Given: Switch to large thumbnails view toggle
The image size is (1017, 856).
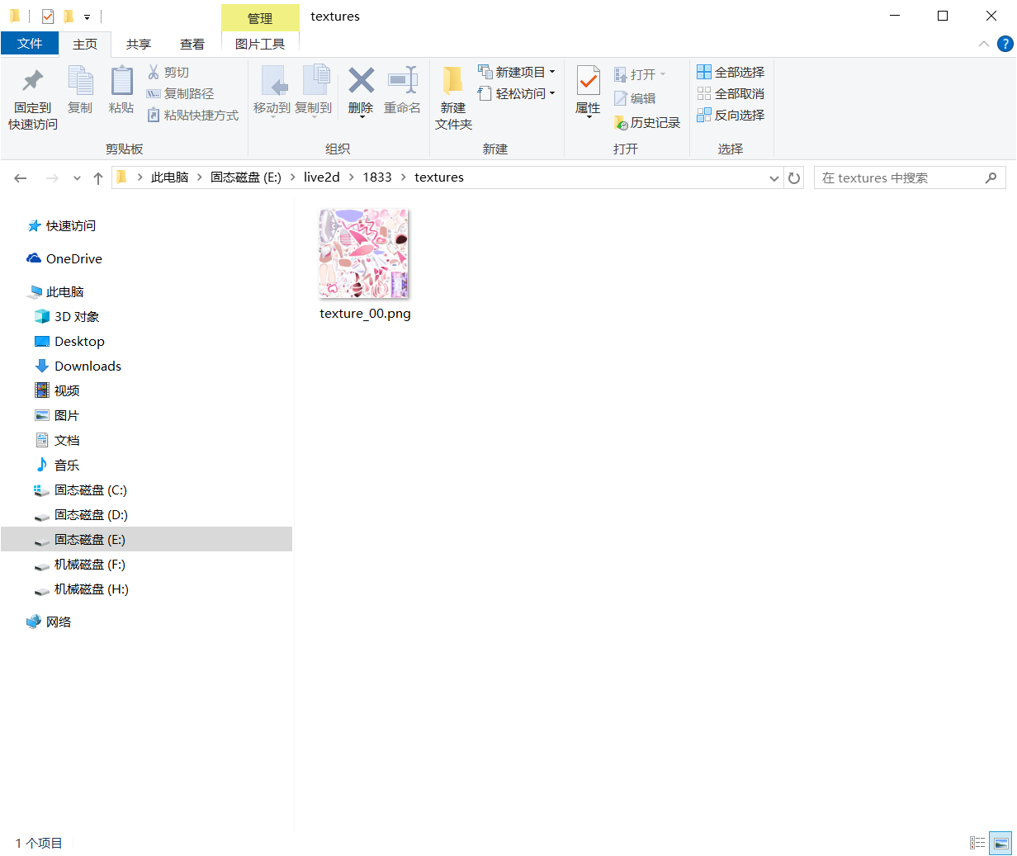Looking at the screenshot, I should (x=1001, y=843).
